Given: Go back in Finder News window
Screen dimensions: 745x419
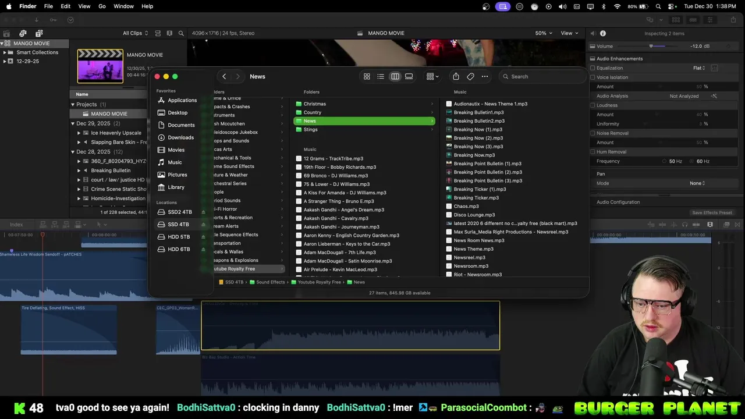Looking at the screenshot, I should pos(224,76).
